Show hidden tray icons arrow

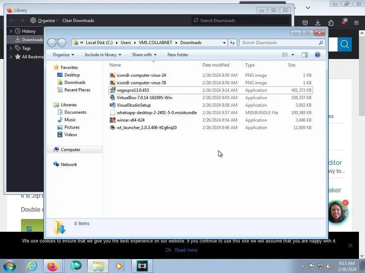[303, 266]
